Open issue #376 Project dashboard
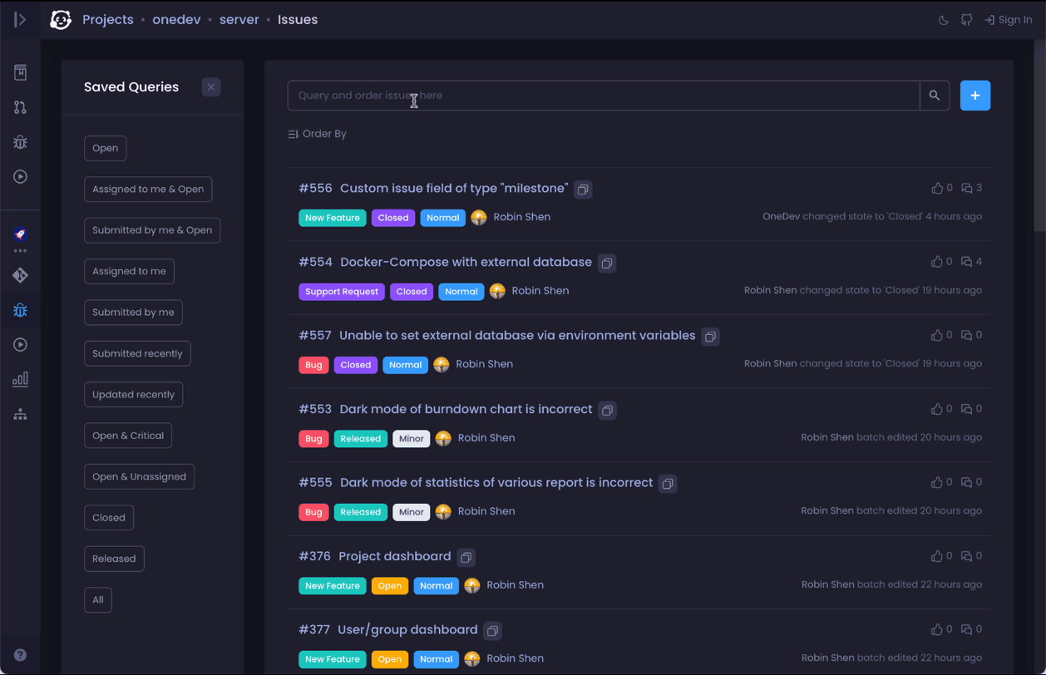1046x675 pixels. [396, 557]
